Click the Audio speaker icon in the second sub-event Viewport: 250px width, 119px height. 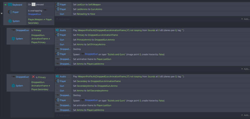57,76
